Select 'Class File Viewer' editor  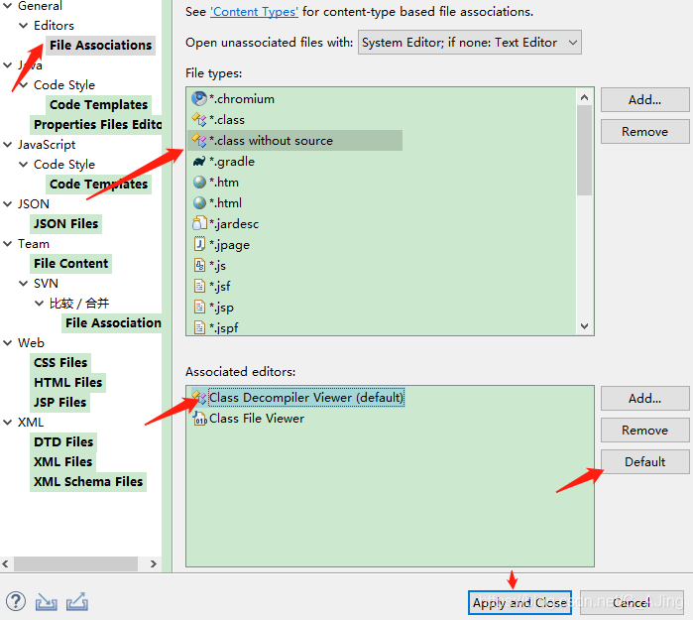[x=257, y=419]
